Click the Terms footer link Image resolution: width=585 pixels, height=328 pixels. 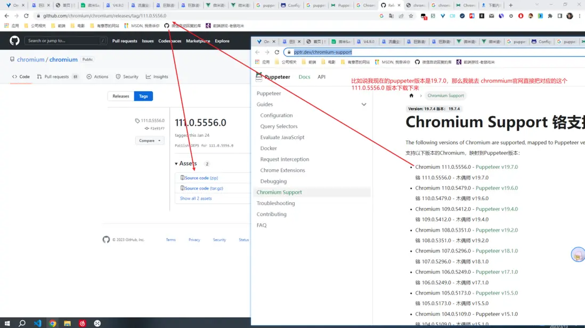tap(171, 240)
